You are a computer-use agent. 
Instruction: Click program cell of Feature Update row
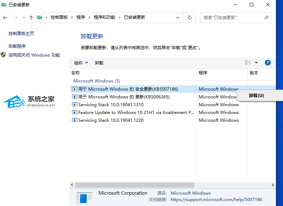(219, 113)
